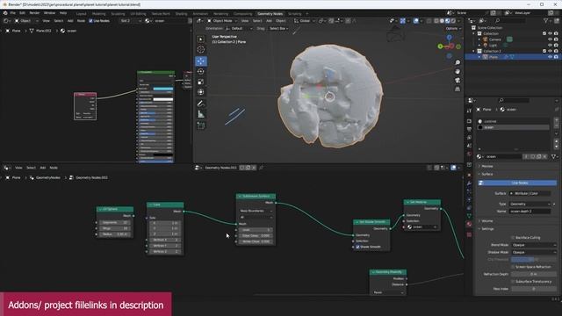Open the Window menu
The height and width of the screenshot is (316, 562).
point(49,13)
